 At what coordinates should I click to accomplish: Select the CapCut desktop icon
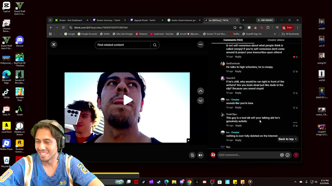(6, 7)
